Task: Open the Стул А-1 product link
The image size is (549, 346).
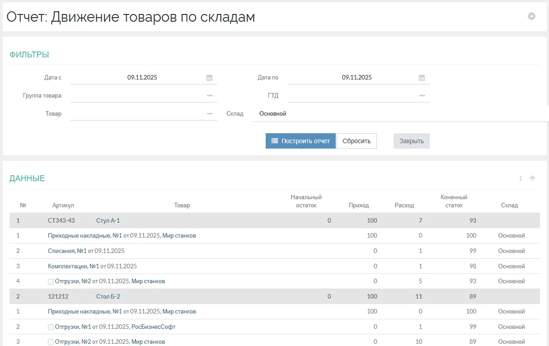Action: 108,221
